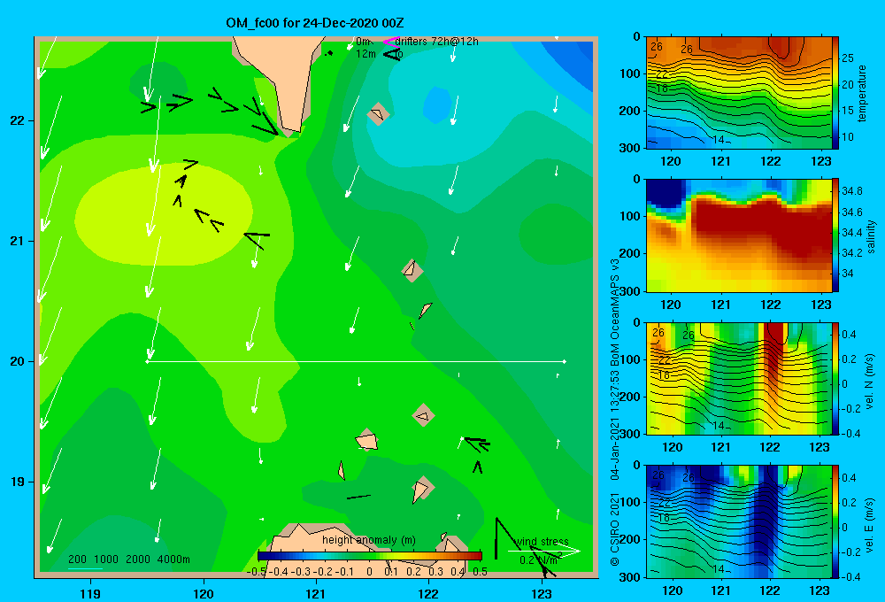Click latitude label '22' on main map axis
Viewport: 885px width, 602px height.
18,120
